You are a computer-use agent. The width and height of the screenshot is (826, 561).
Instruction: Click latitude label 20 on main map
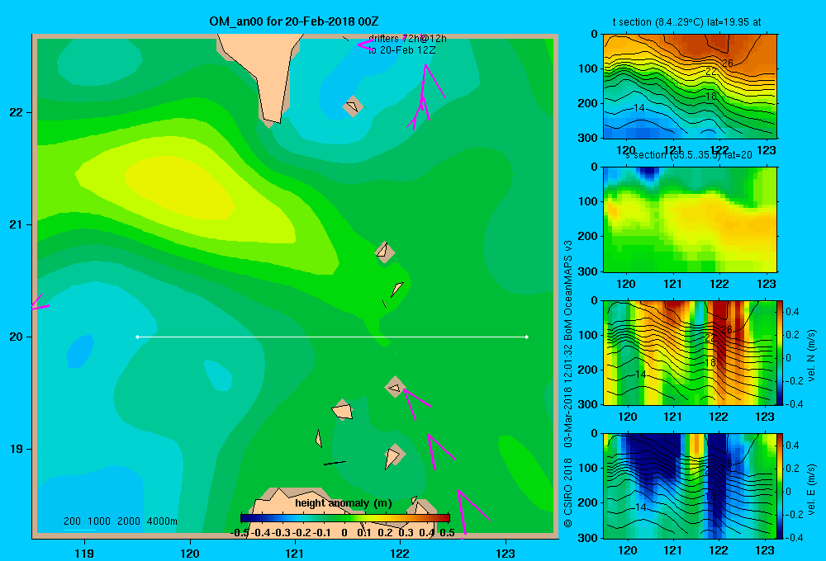pyautogui.click(x=17, y=337)
